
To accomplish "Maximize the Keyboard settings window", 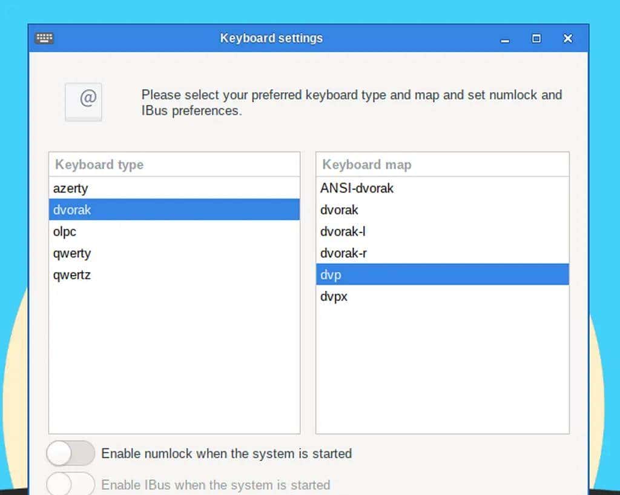I will coord(536,38).
